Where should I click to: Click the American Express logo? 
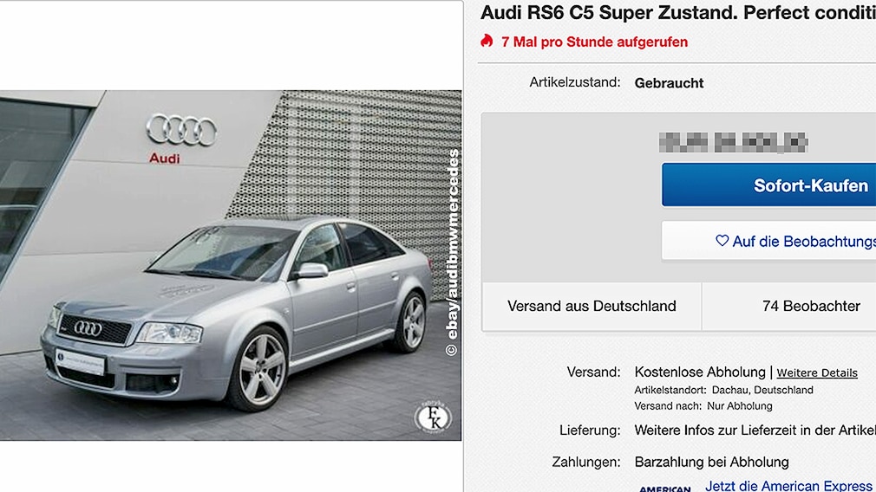pos(665,488)
